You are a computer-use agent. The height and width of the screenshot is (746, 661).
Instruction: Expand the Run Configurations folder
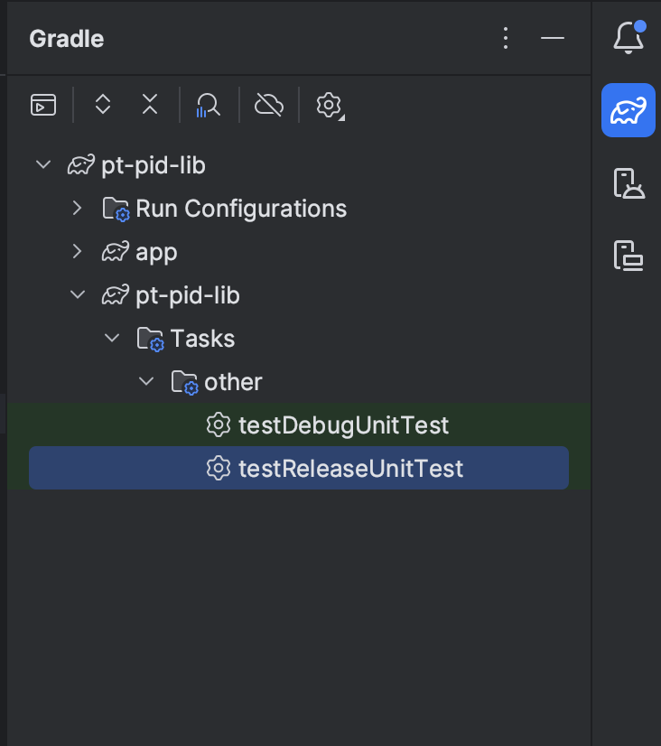pyautogui.click(x=78, y=209)
